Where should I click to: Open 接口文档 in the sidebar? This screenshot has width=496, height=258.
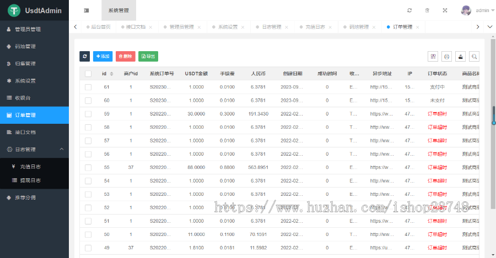tap(35, 133)
